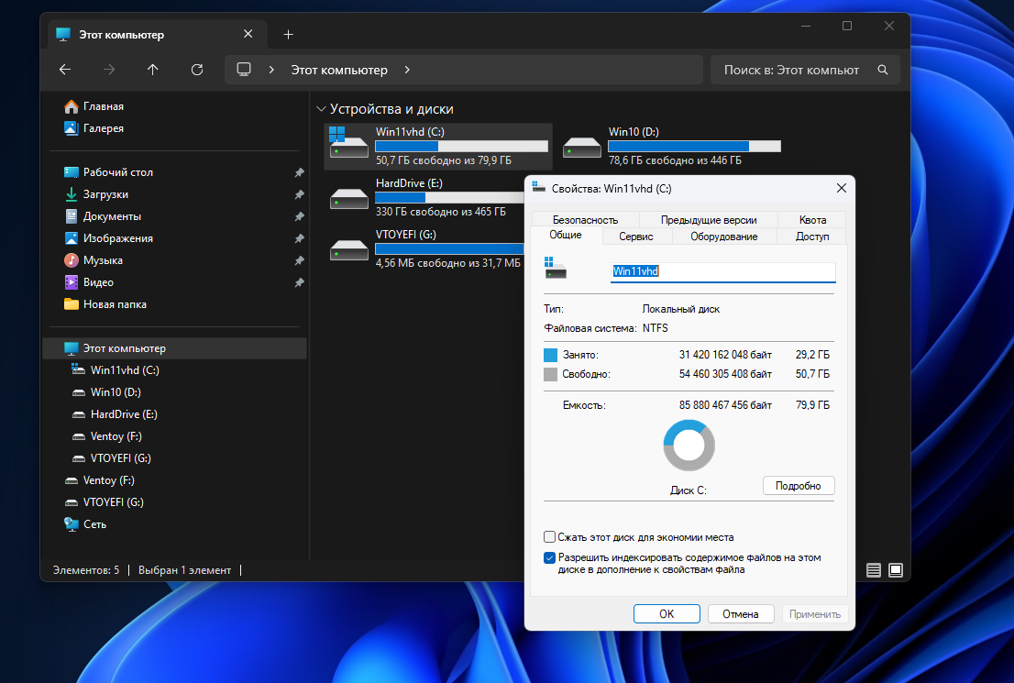Click the VTOYEFI (G:) drive icon
The height and width of the screenshot is (683, 1014).
coord(349,249)
